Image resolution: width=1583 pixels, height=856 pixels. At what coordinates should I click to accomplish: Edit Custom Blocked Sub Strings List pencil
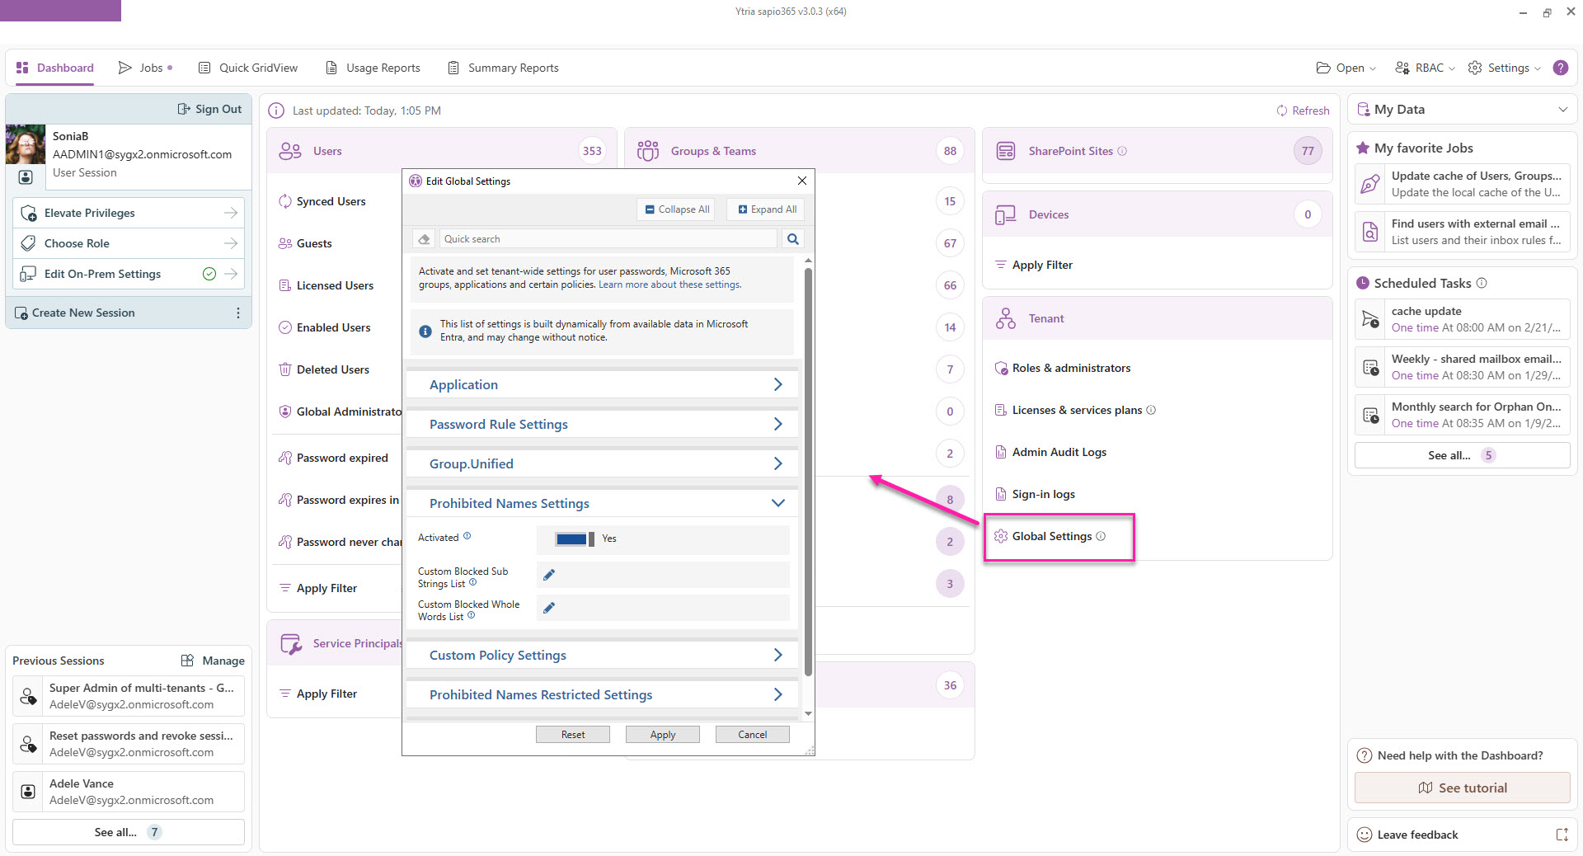(x=549, y=575)
